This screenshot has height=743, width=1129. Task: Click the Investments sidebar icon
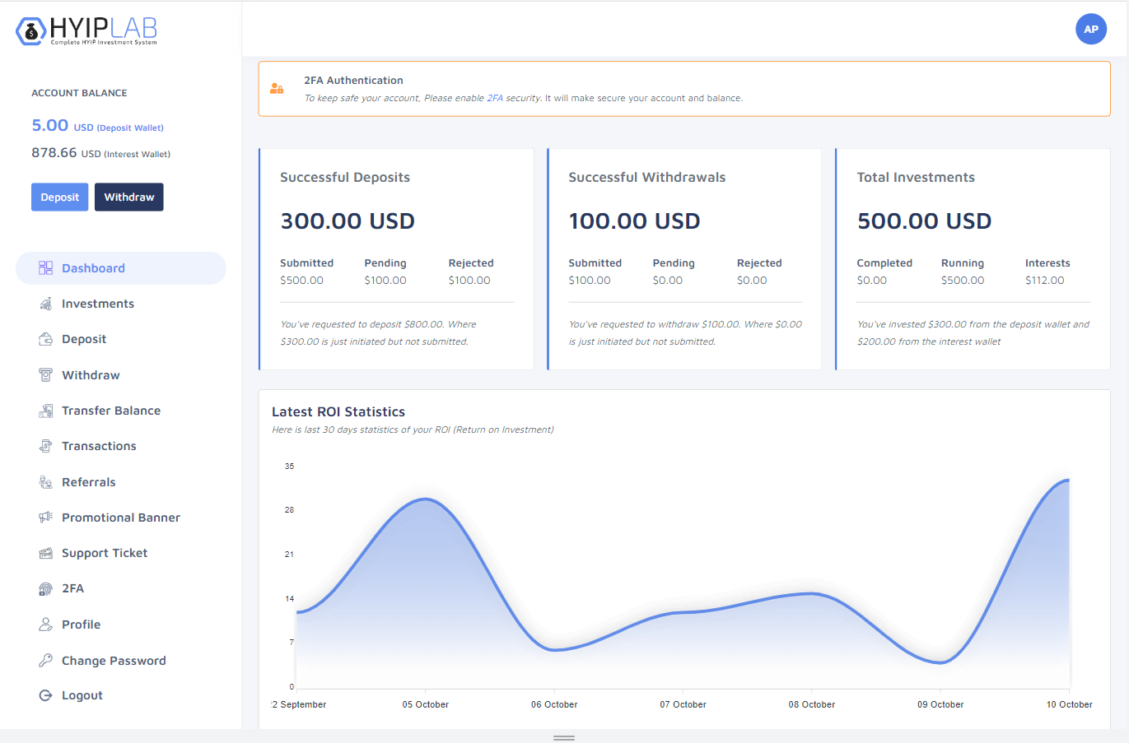coord(45,304)
